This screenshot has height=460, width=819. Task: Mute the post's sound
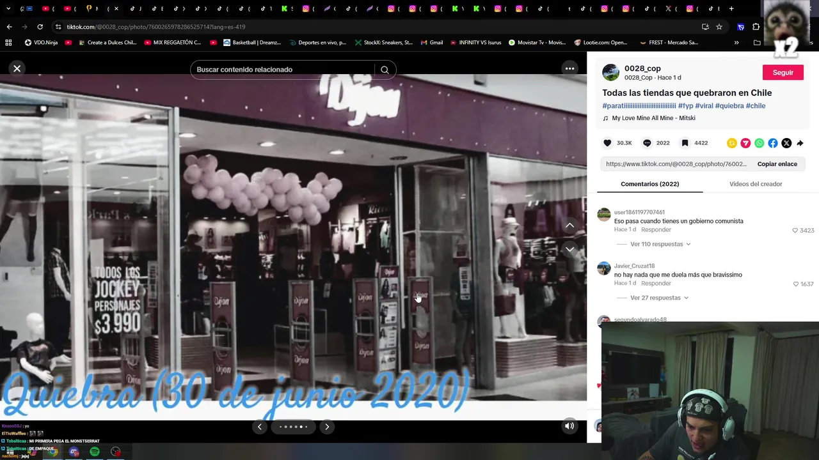(x=569, y=426)
